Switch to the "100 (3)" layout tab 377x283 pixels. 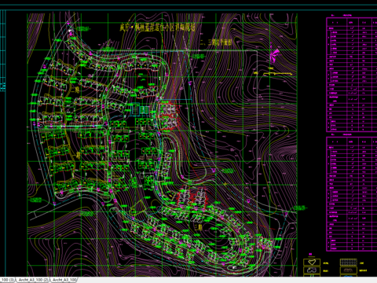(7, 280)
